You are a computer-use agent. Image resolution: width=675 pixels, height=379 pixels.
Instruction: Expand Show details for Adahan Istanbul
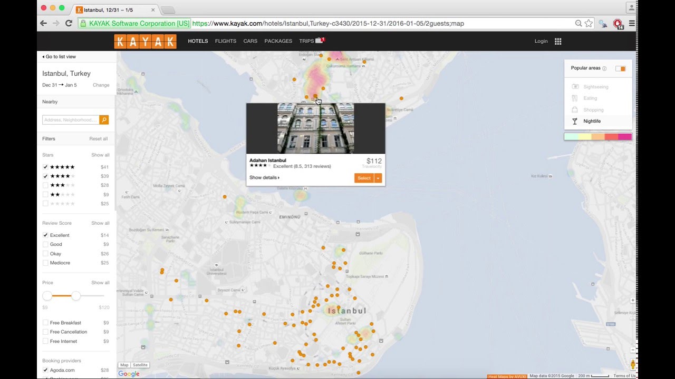tap(264, 177)
